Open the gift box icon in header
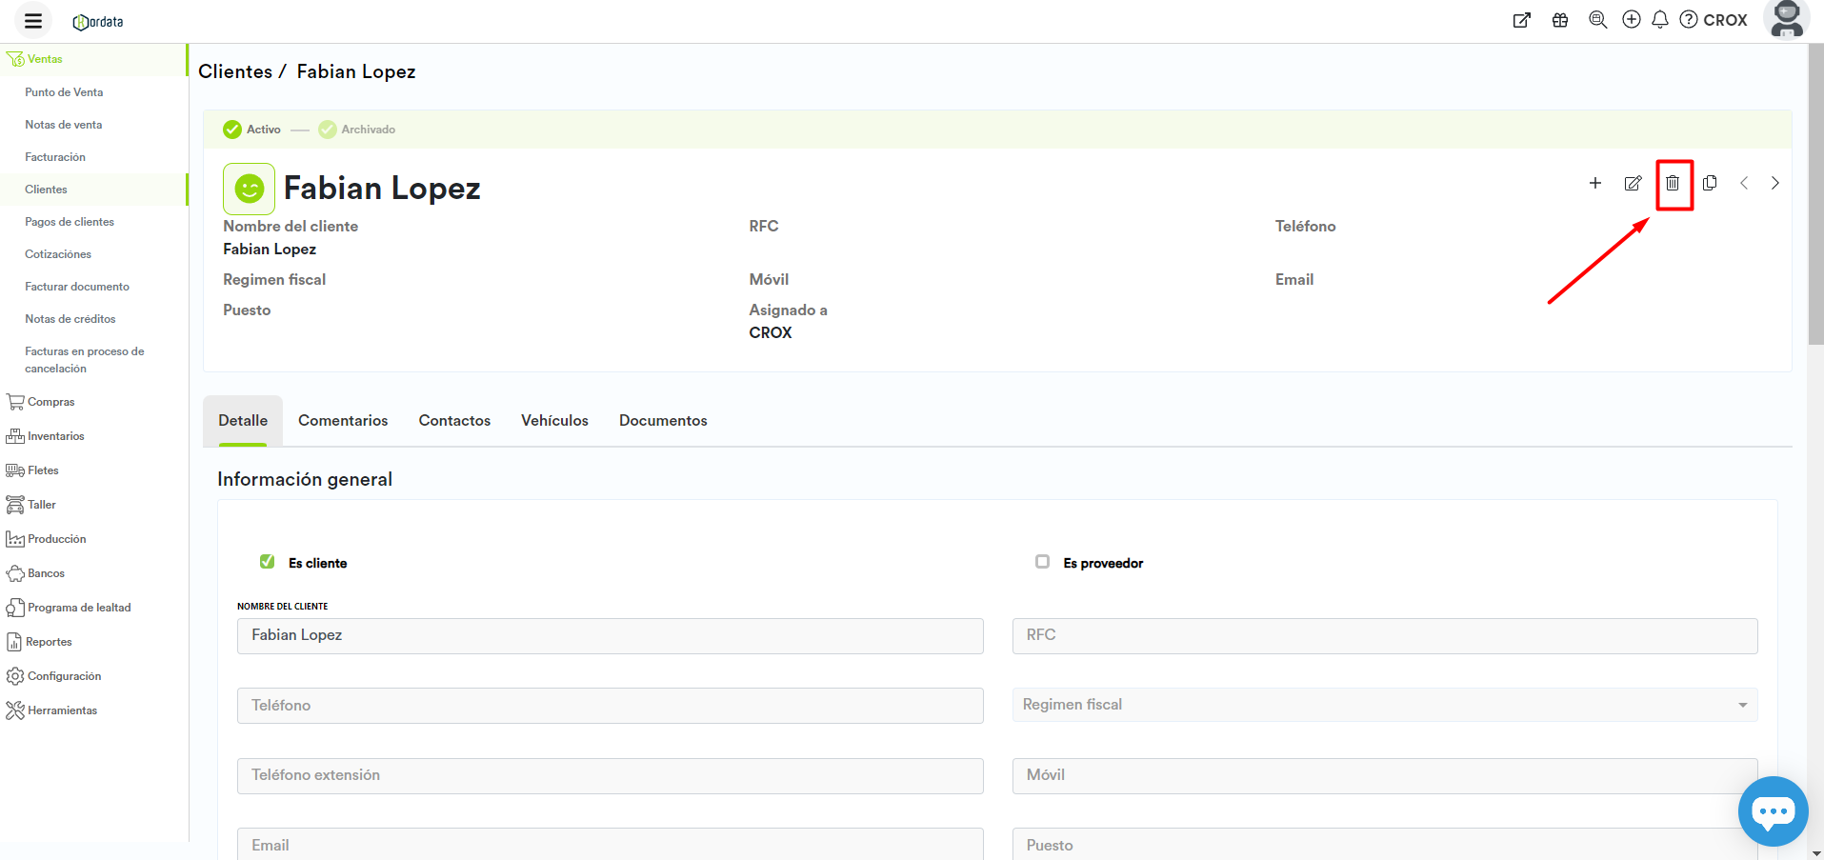1824x860 pixels. (x=1559, y=20)
